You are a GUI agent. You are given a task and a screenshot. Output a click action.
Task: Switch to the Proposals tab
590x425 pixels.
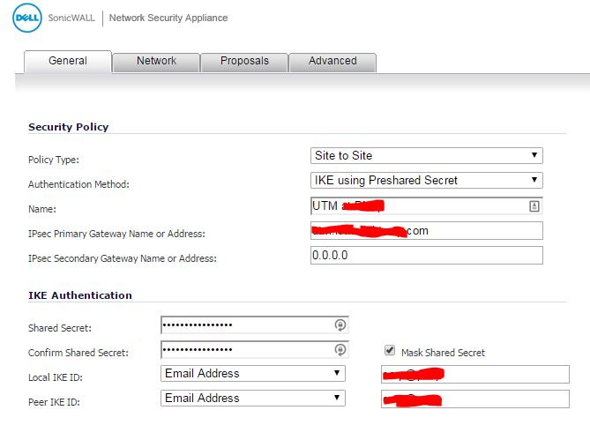244,62
